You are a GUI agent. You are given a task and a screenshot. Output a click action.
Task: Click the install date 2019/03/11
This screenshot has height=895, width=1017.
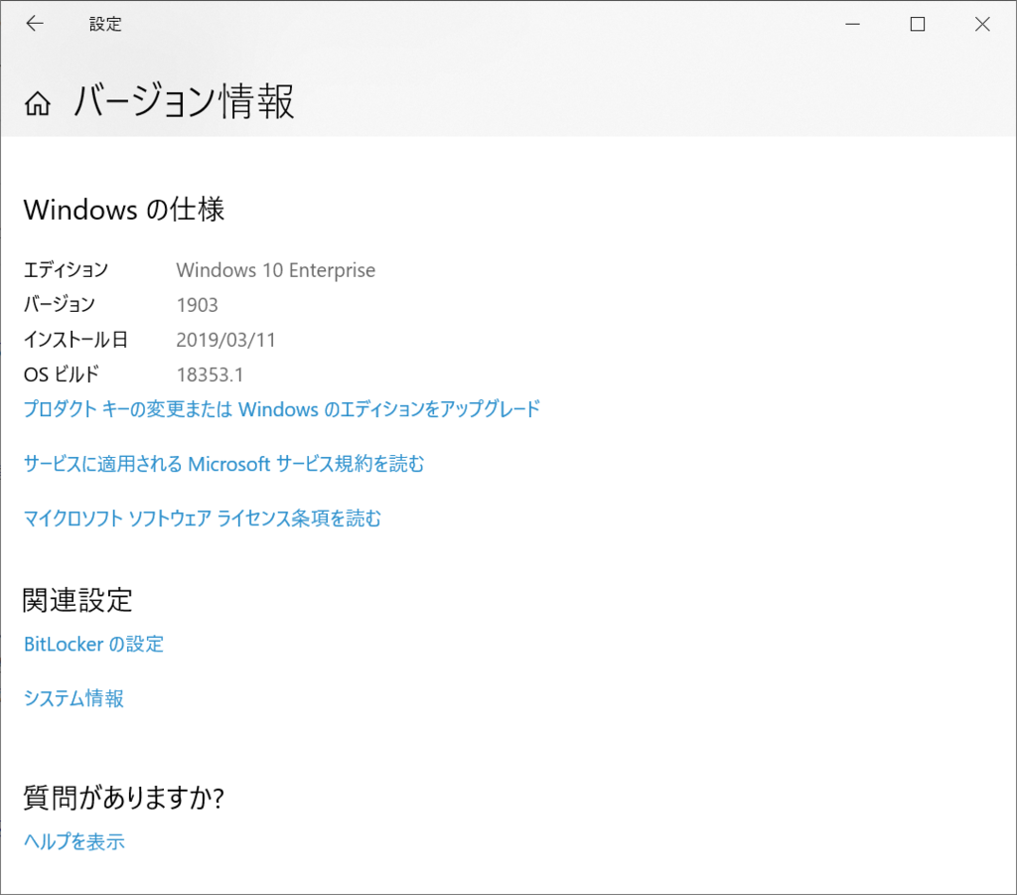(226, 340)
